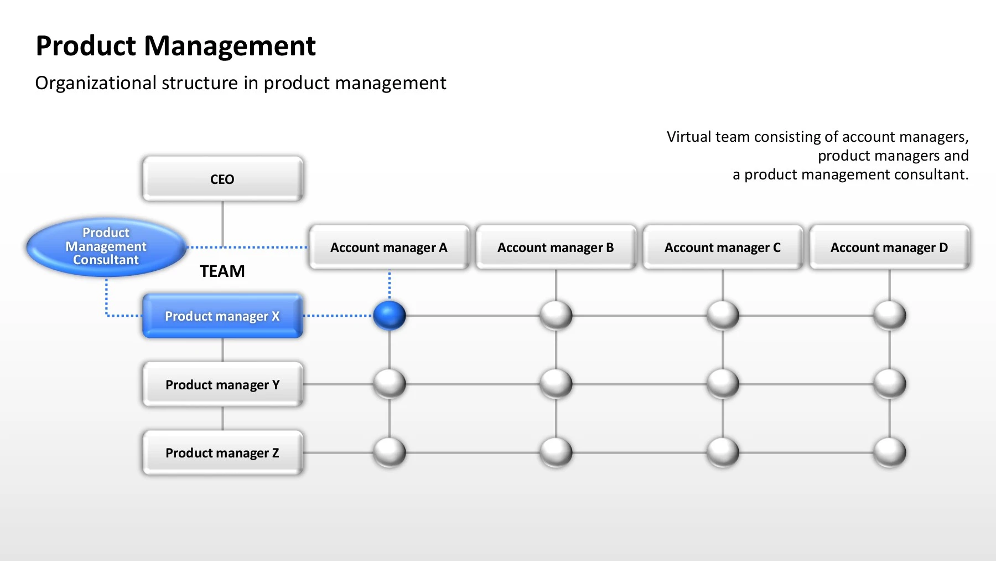The width and height of the screenshot is (996, 561).
Task: Select the Product manager Y and Account manager D node
Action: [890, 384]
